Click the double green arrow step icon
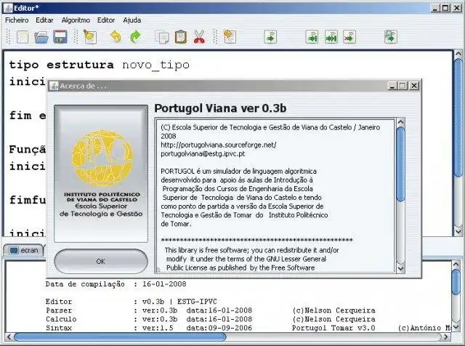 coord(331,37)
